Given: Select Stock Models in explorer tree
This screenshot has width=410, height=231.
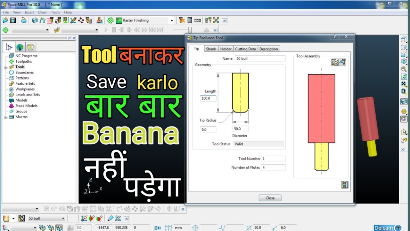Looking at the screenshot, I should click(x=26, y=106).
